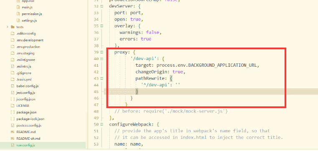Expand the tests folder arrow

[7, 27]
